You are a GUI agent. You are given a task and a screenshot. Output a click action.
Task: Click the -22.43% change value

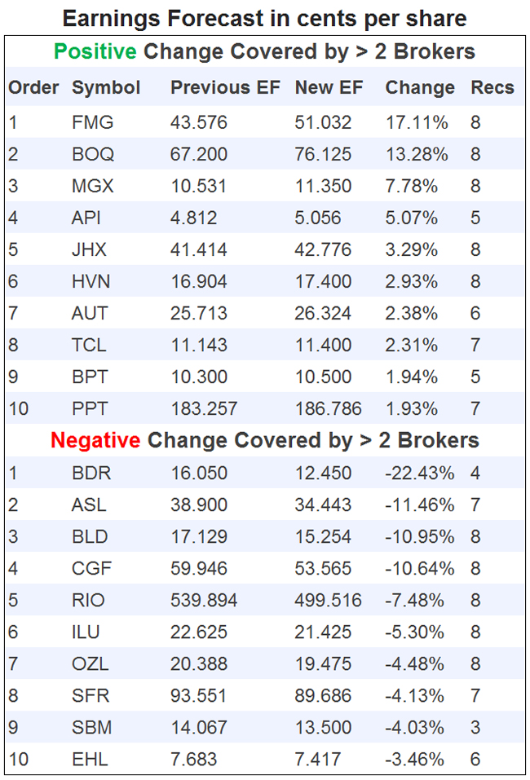pos(420,474)
